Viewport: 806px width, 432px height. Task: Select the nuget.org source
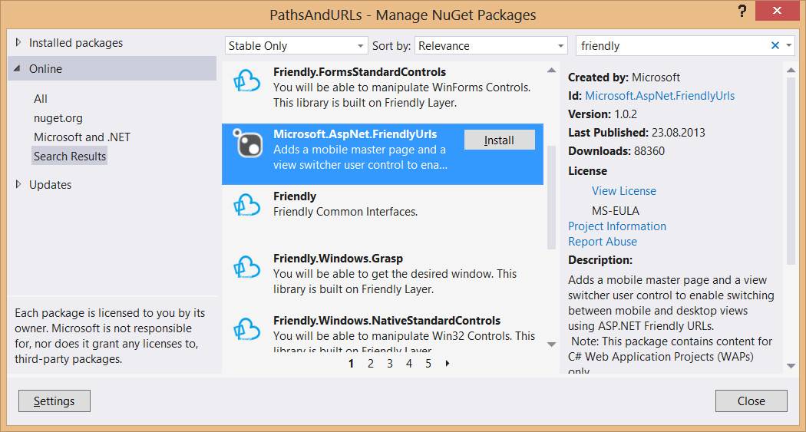pos(58,118)
